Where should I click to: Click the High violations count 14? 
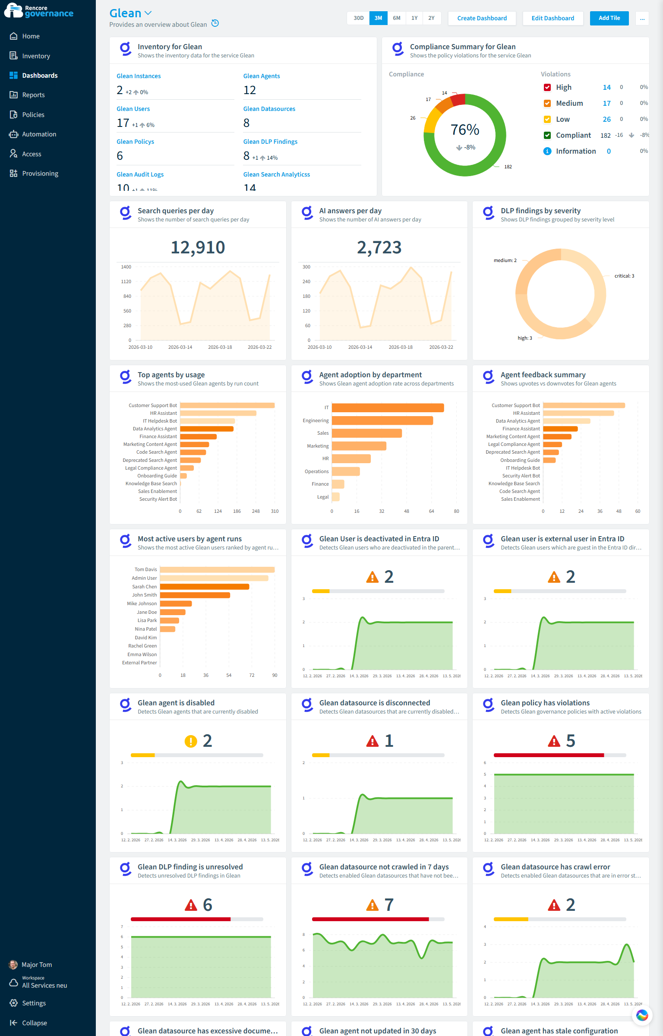[x=606, y=87]
